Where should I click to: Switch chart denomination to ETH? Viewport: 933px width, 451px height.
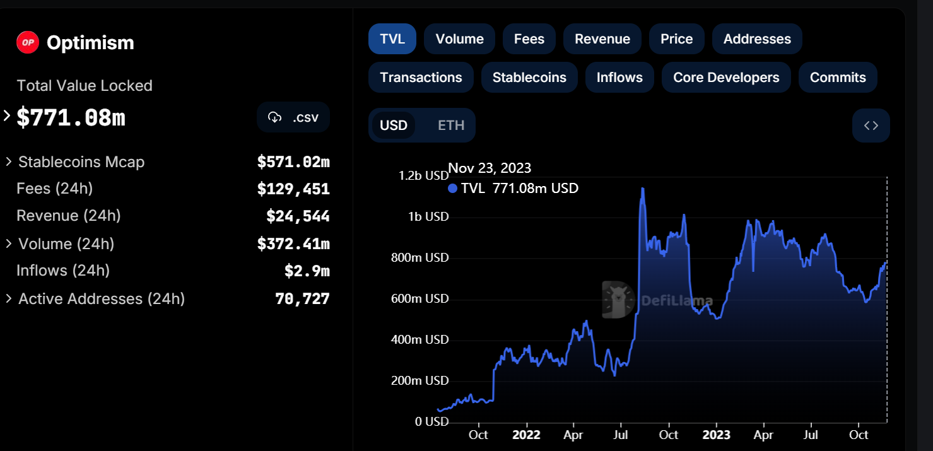pos(451,126)
